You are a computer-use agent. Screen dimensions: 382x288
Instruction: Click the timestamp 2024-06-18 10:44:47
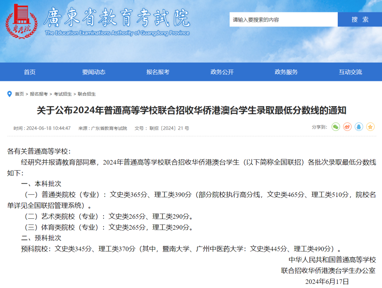[x=48, y=128]
